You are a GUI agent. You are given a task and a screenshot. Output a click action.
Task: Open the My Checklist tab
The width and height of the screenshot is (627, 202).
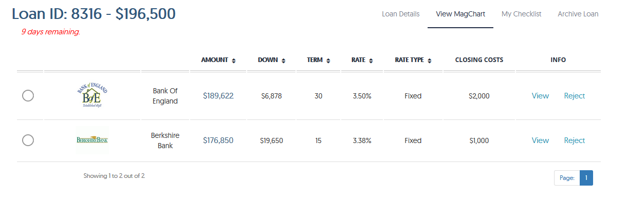(522, 14)
